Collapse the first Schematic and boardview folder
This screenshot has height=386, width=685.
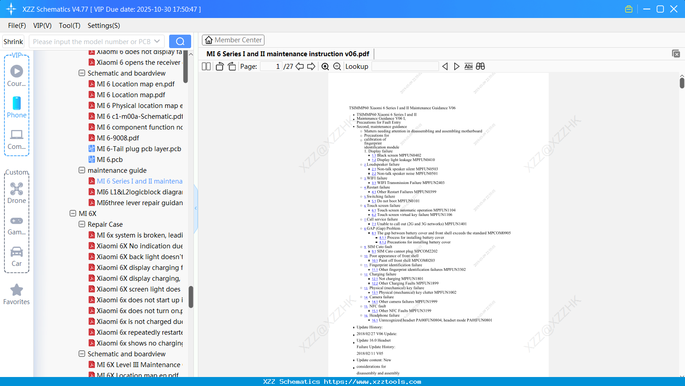[82, 73]
